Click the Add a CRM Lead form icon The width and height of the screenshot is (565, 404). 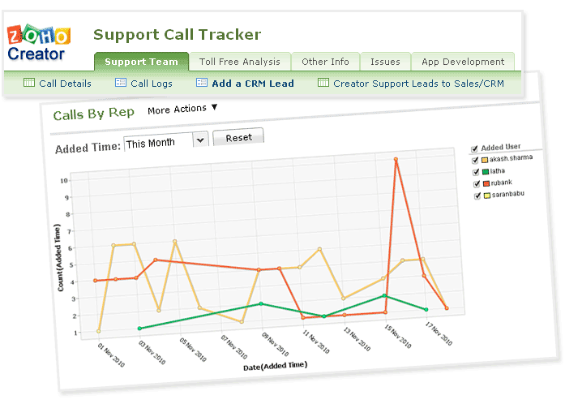click(x=202, y=83)
